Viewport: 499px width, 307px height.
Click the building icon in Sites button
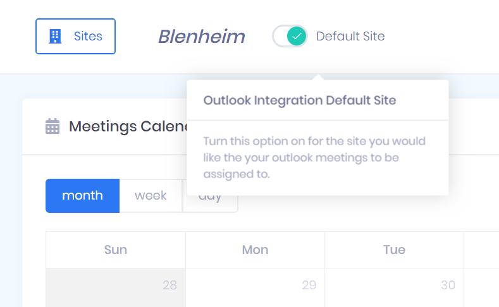tap(56, 36)
